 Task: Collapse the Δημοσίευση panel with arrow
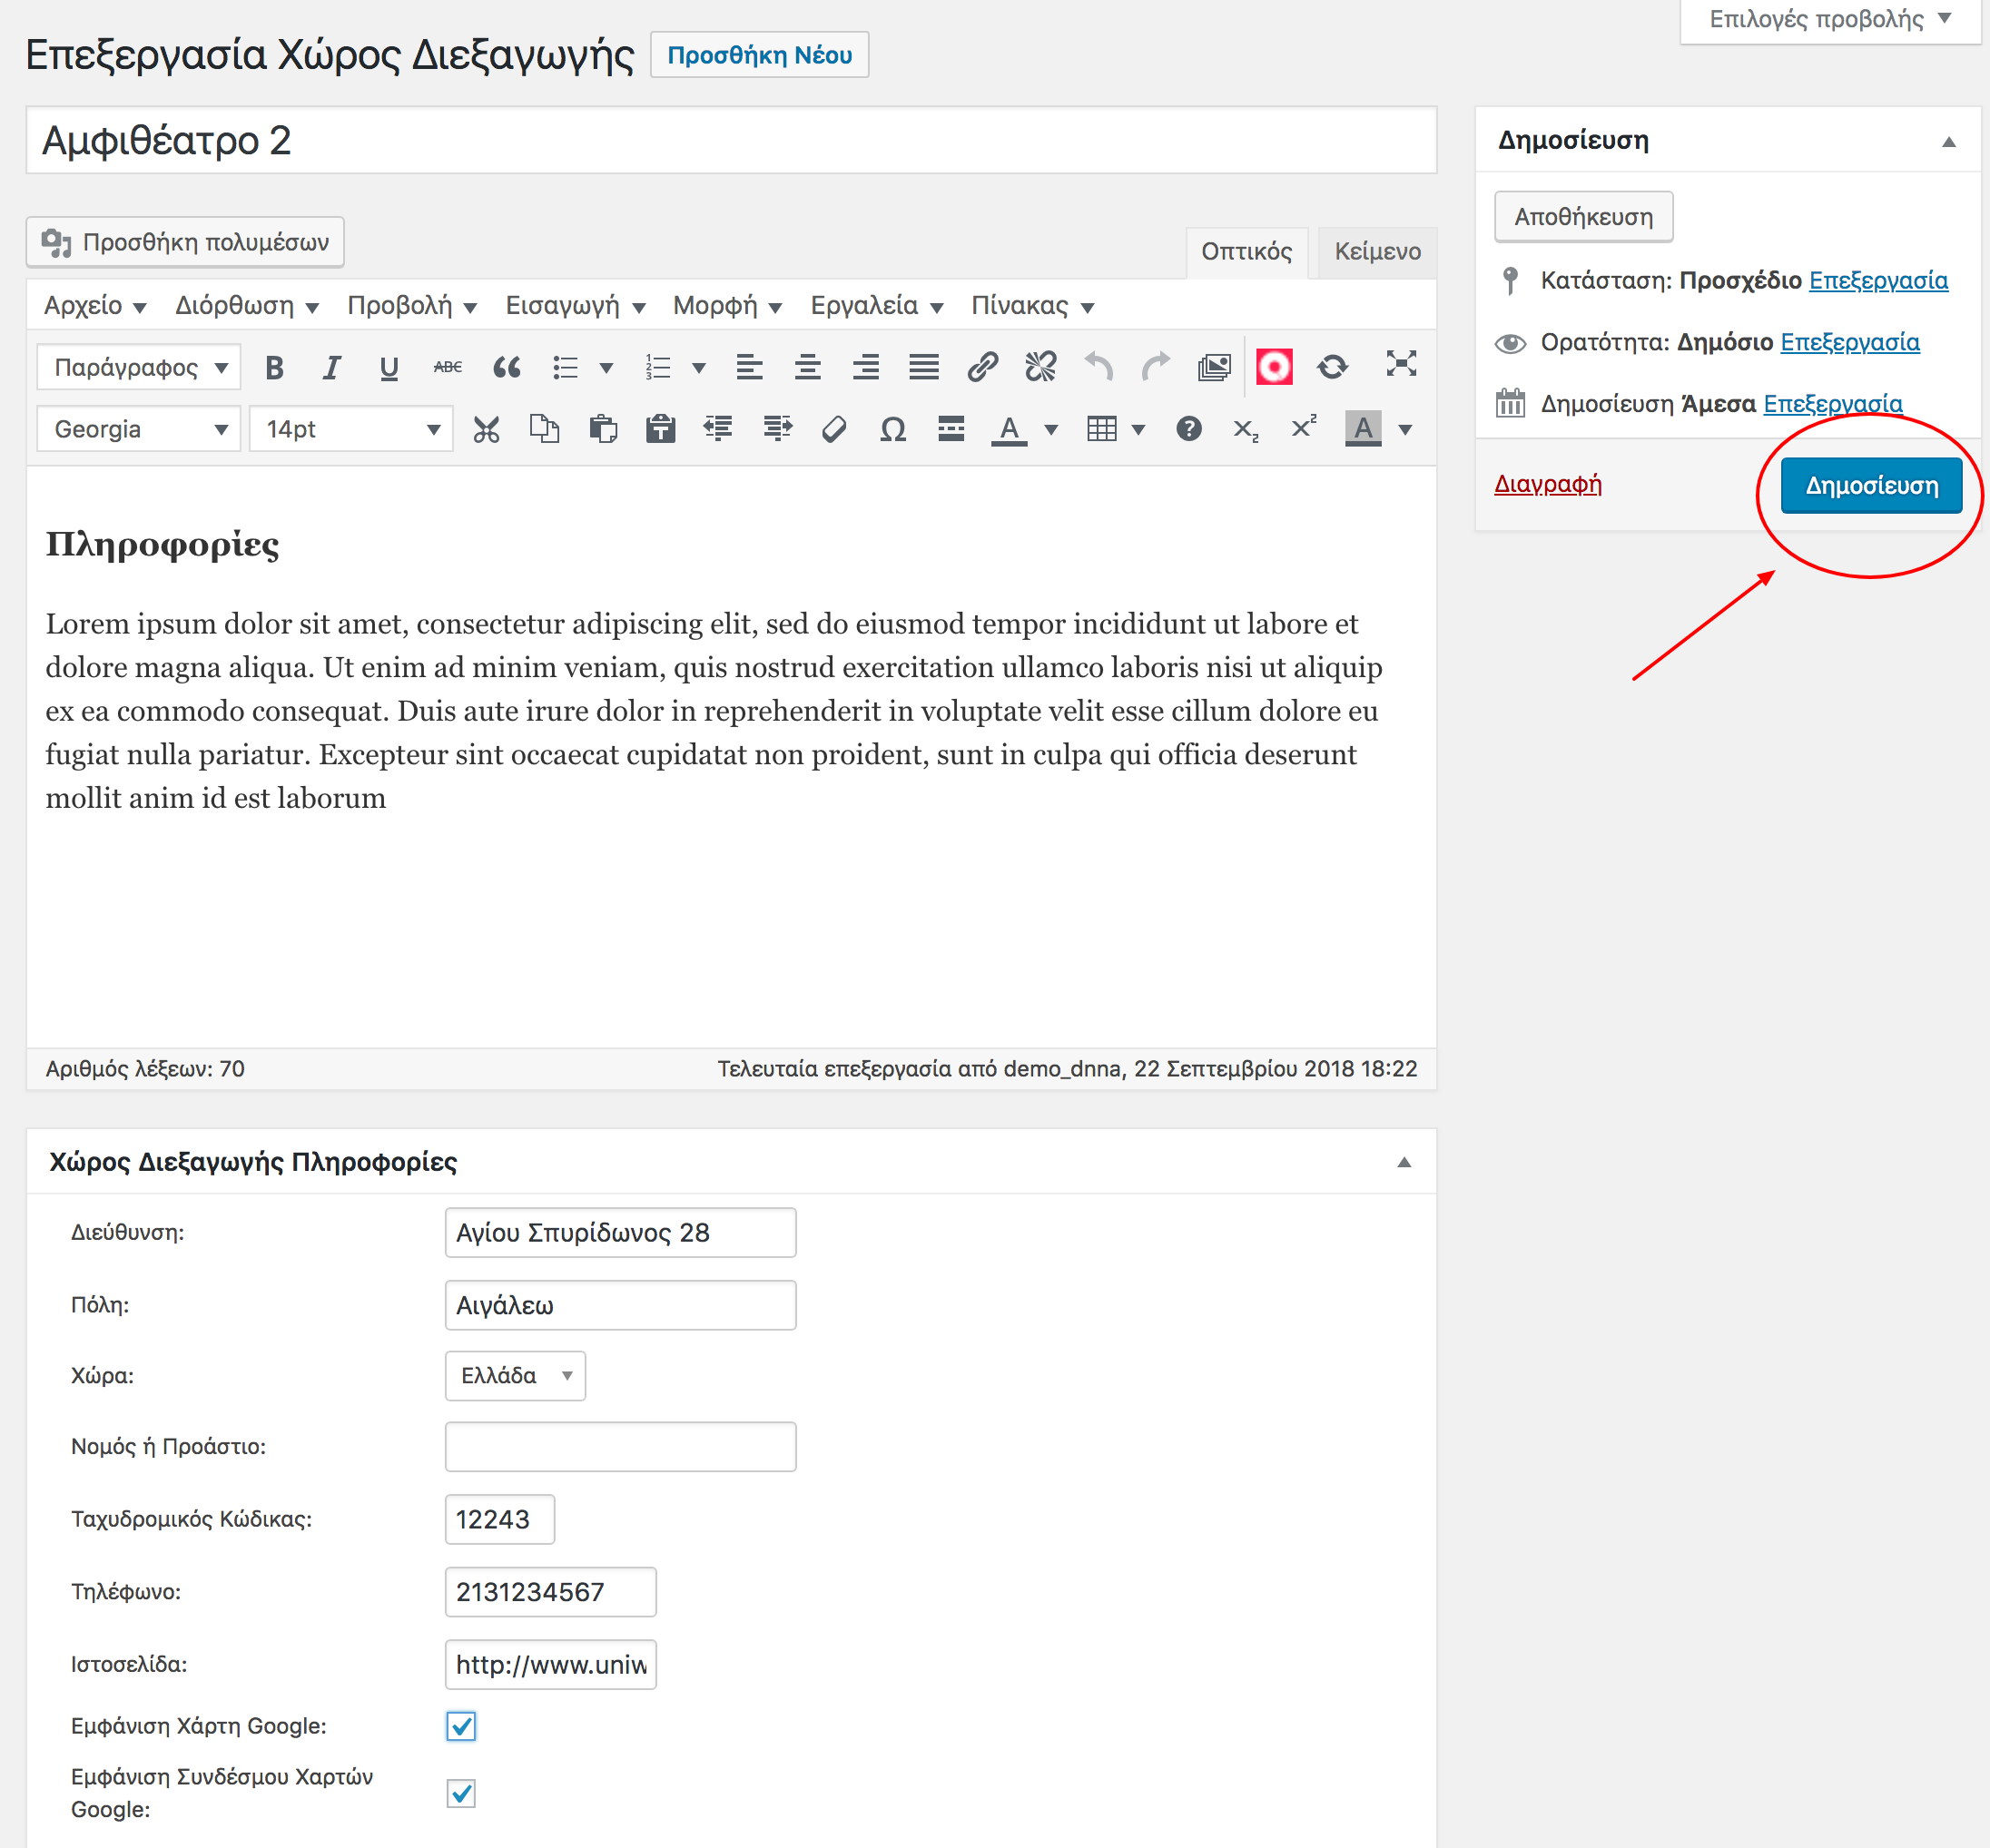pos(1948,142)
